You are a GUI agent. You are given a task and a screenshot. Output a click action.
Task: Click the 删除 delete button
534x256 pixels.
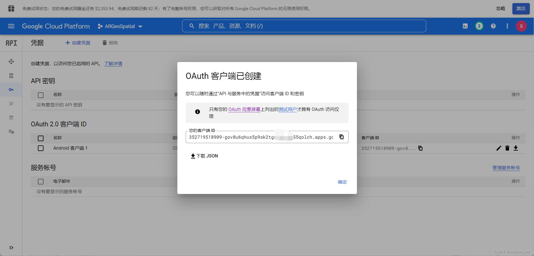[110, 43]
